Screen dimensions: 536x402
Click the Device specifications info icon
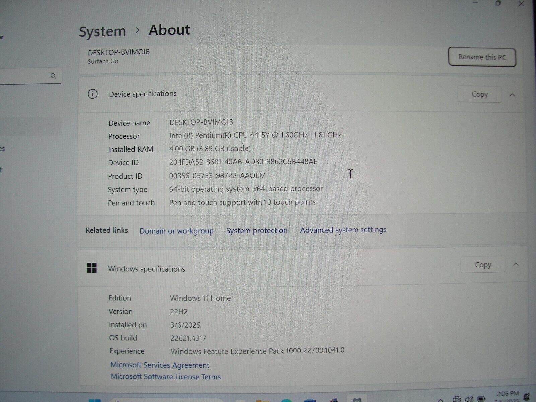pyautogui.click(x=93, y=94)
